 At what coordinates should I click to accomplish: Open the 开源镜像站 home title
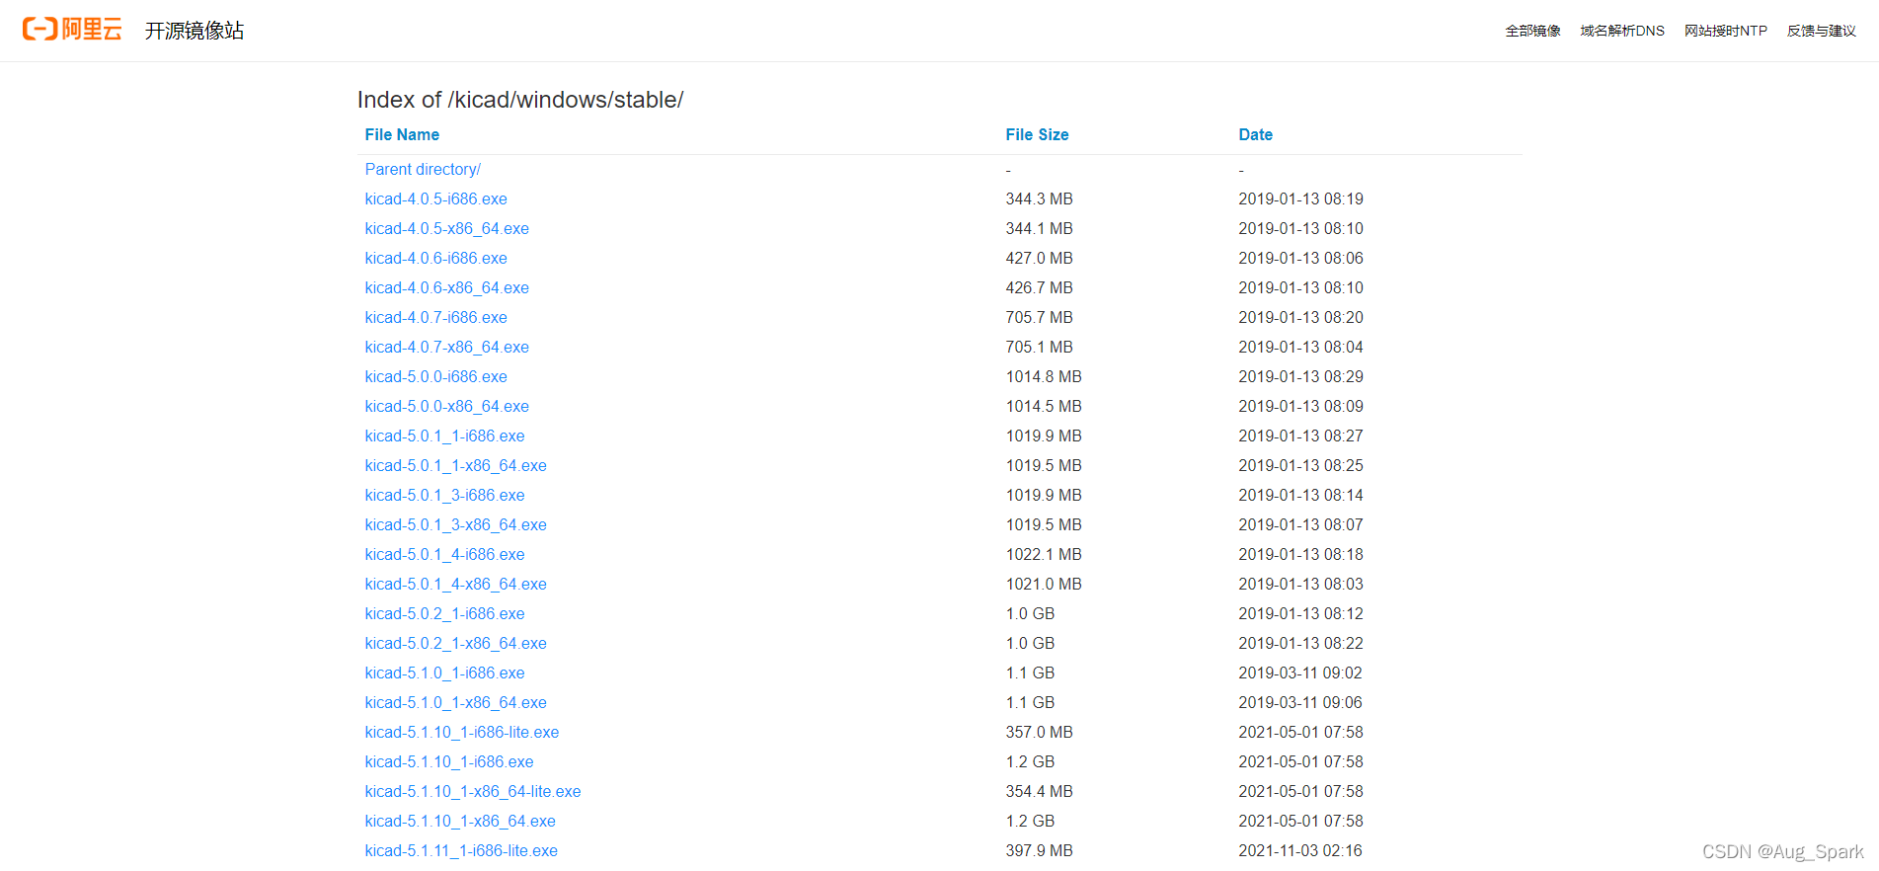pyautogui.click(x=195, y=31)
